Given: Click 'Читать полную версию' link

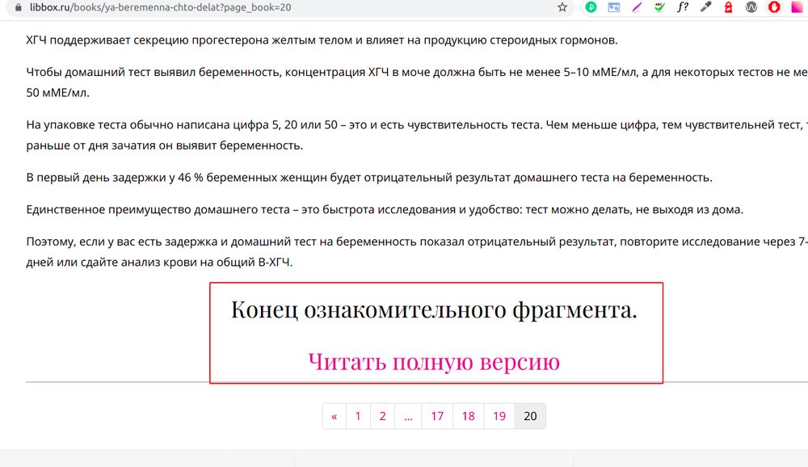Looking at the screenshot, I should coord(434,361).
